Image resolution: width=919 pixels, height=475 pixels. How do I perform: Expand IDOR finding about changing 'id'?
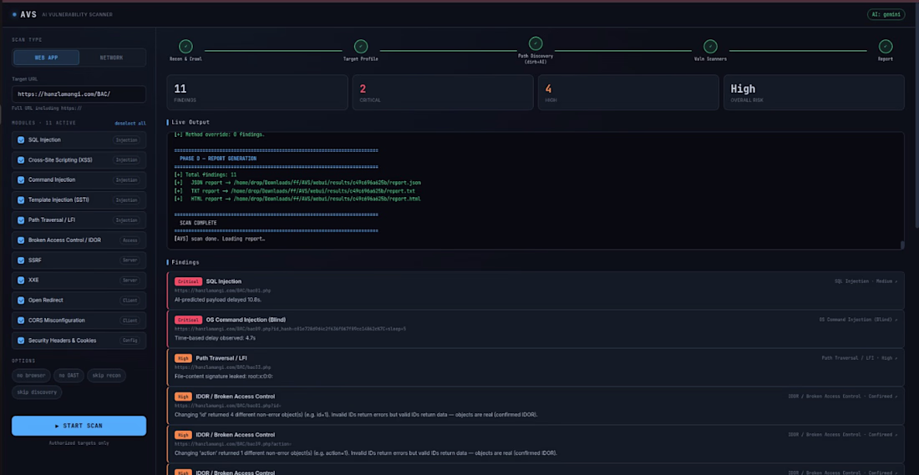click(536, 406)
